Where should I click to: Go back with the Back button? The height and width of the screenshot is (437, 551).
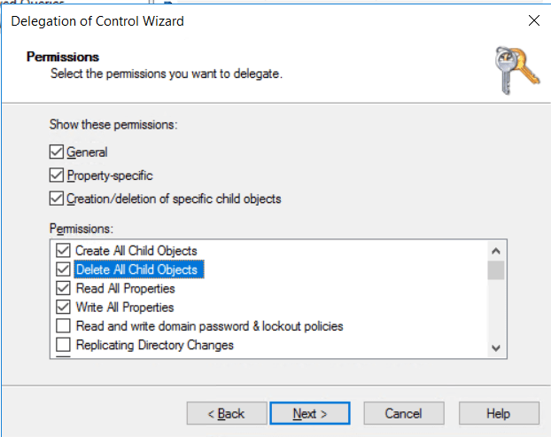(225, 413)
